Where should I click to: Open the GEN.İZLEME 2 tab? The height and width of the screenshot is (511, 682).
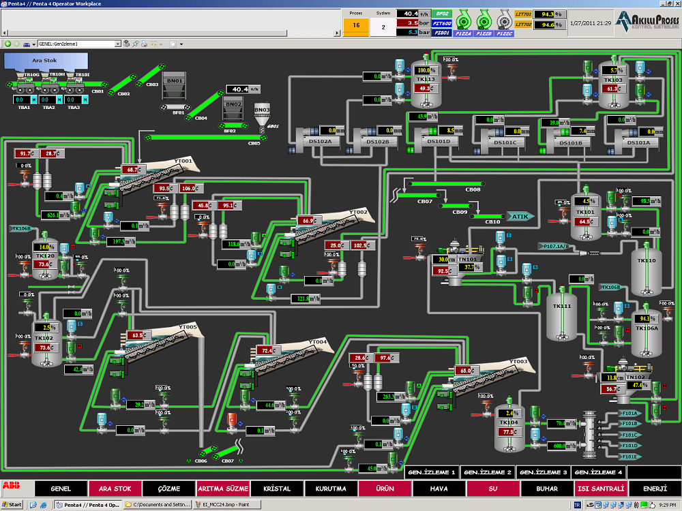[487, 472]
